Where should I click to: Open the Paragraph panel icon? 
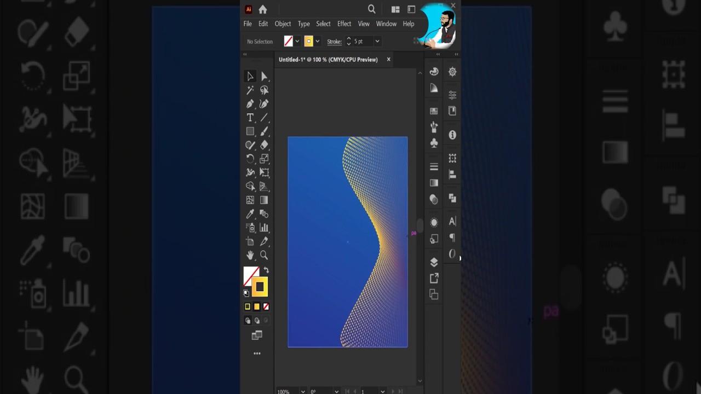pyautogui.click(x=452, y=237)
